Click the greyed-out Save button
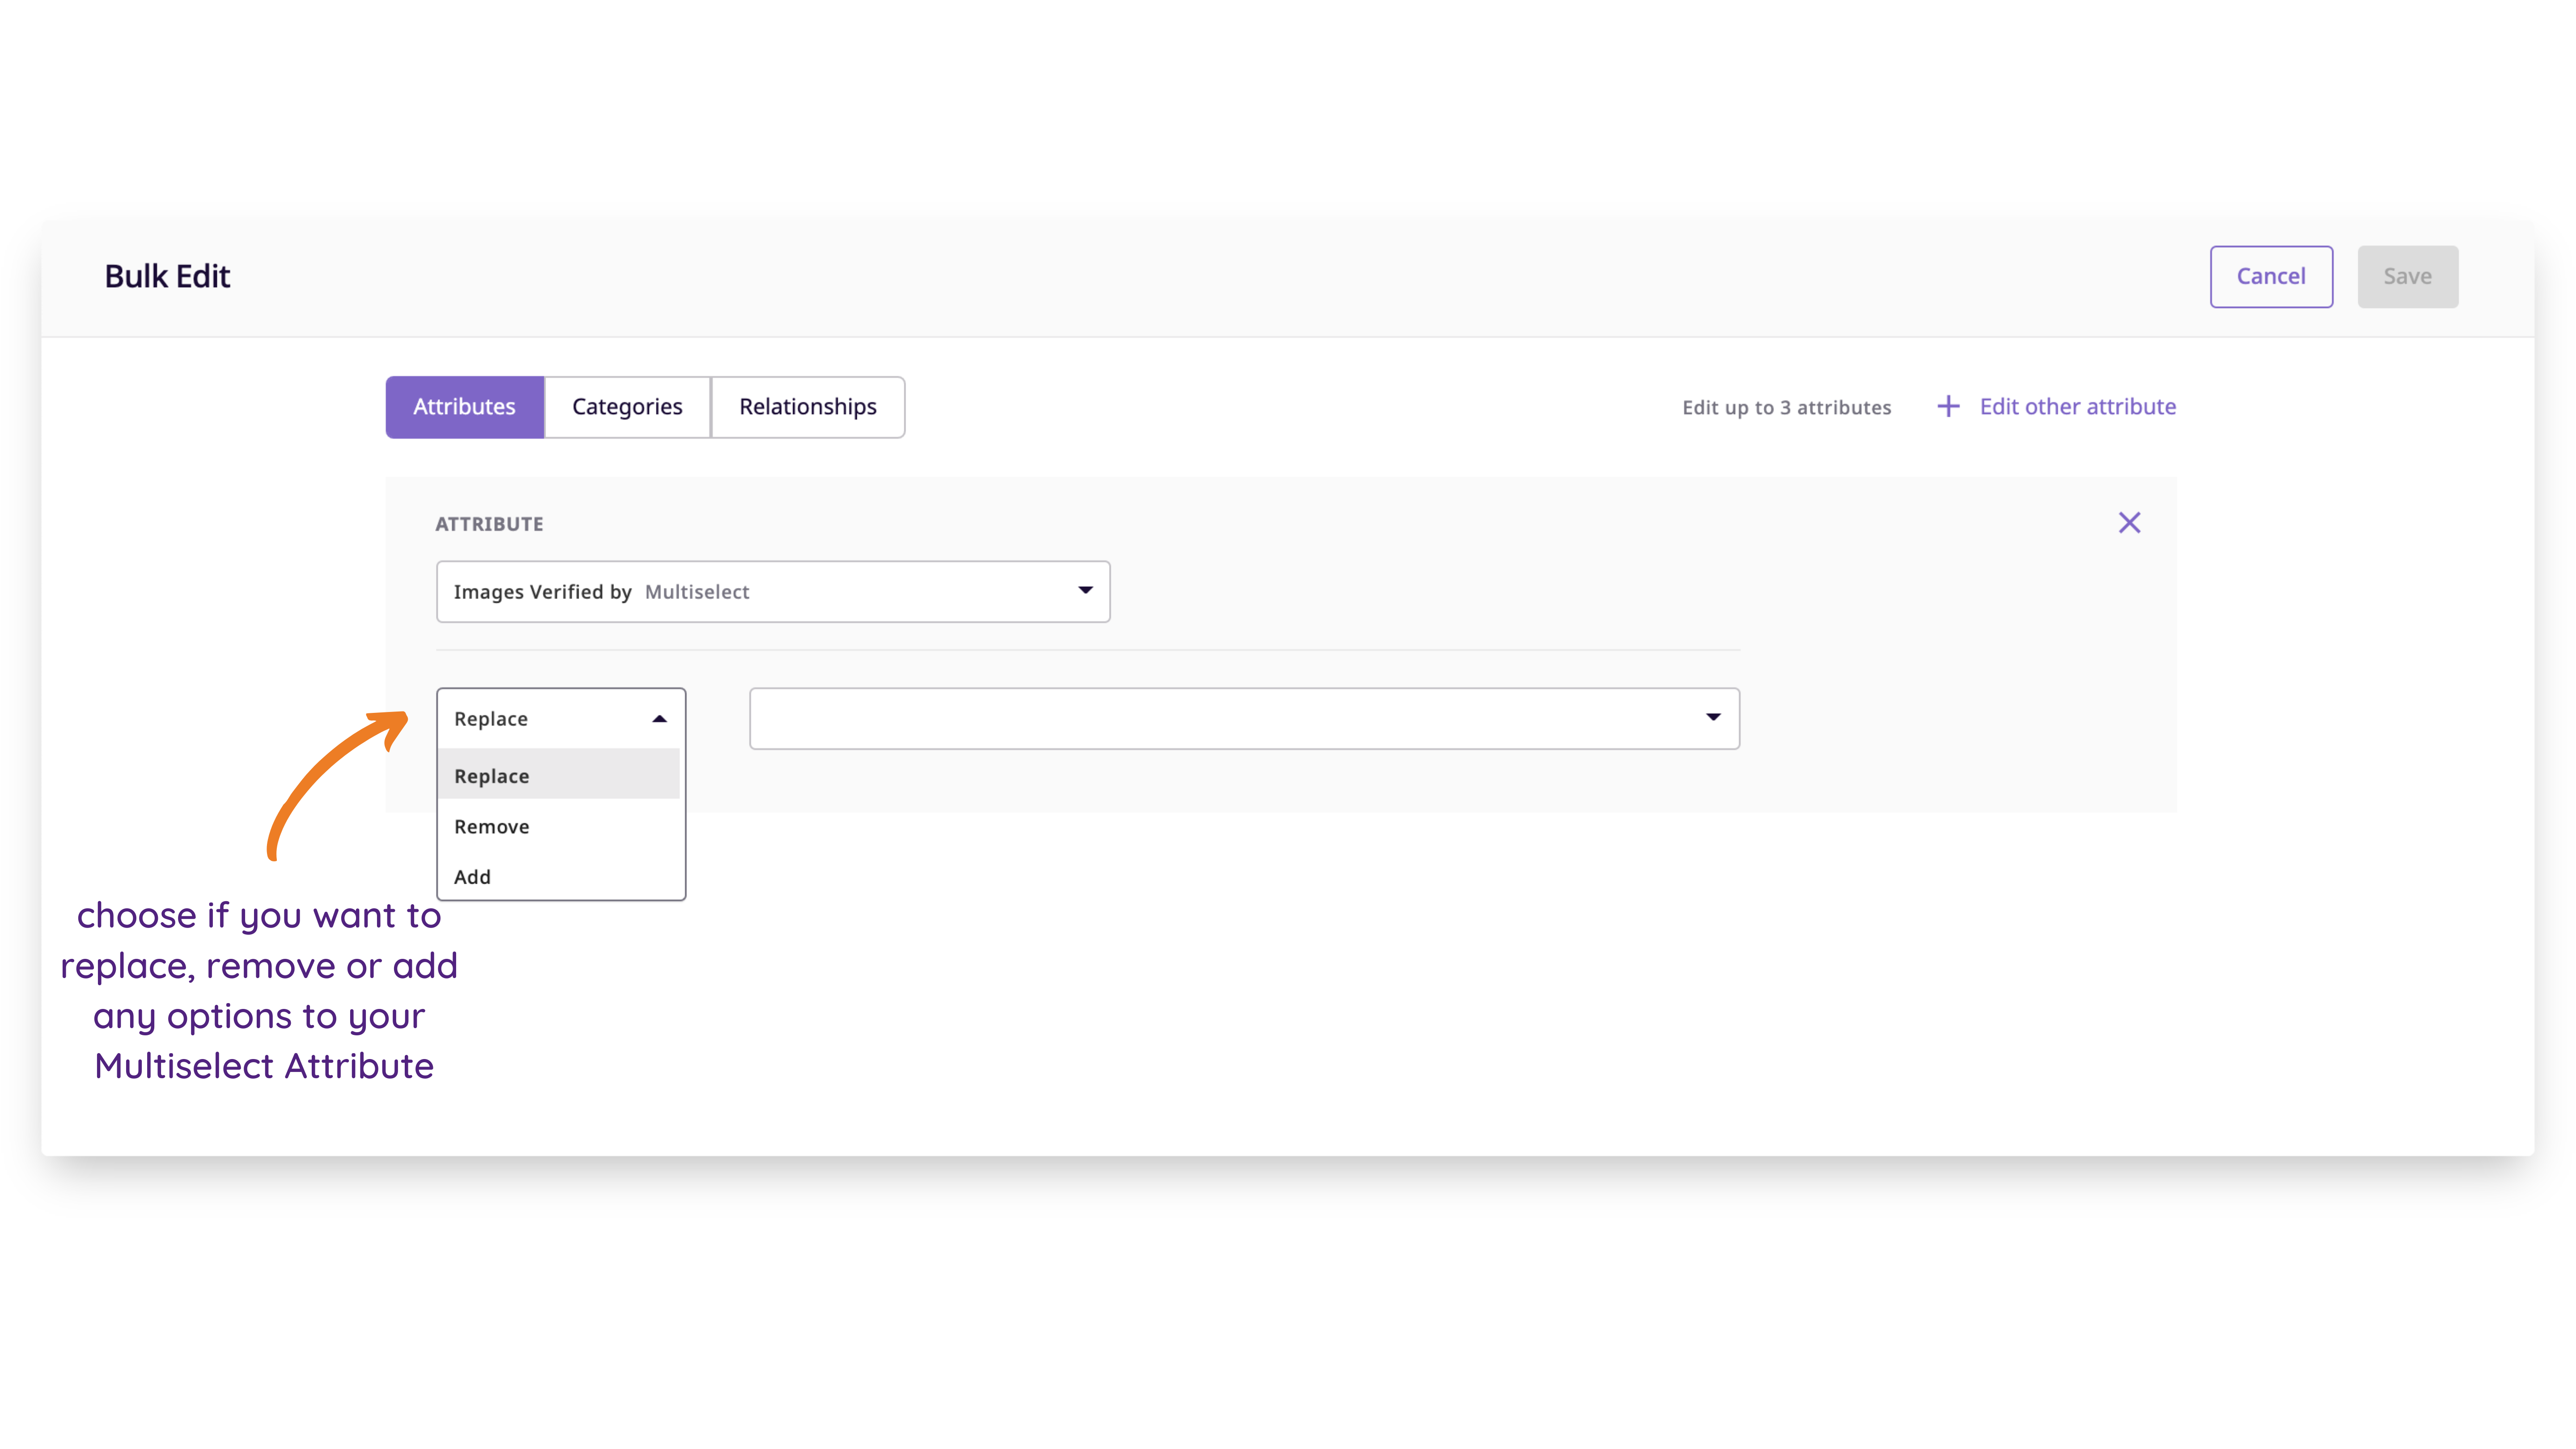The height and width of the screenshot is (1449, 2576). pyautogui.click(x=2407, y=276)
